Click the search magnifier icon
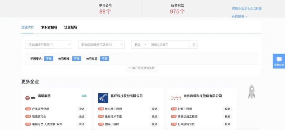Viewport: 285px width, 130px height. [x=194, y=45]
